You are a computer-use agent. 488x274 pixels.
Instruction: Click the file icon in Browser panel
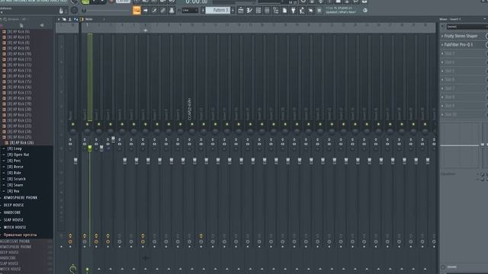[x=21, y=25]
